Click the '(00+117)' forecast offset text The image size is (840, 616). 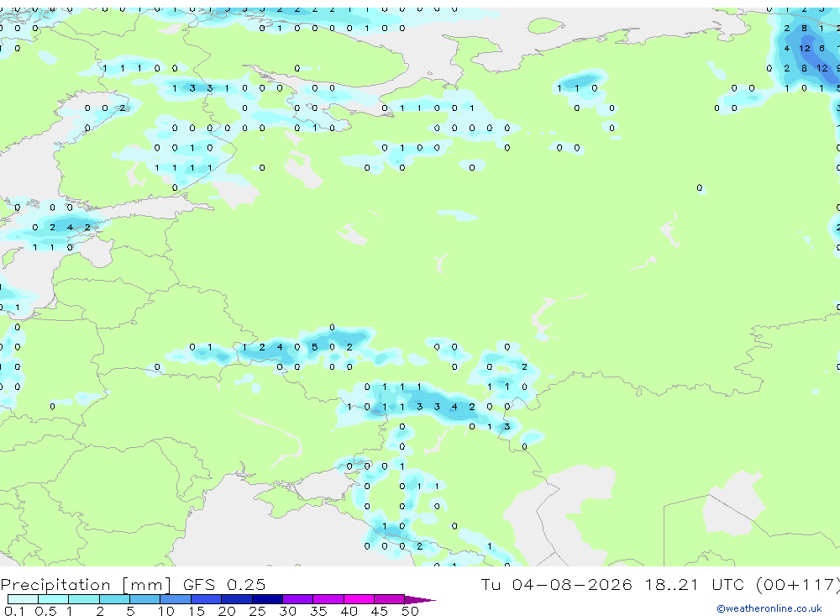(798, 584)
